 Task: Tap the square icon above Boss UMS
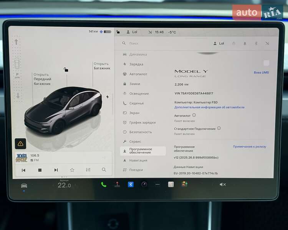[266, 63]
